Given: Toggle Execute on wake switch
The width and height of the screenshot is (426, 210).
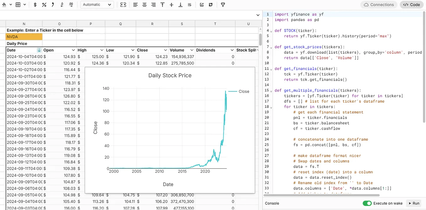Looking at the screenshot, I should click(x=367, y=203).
